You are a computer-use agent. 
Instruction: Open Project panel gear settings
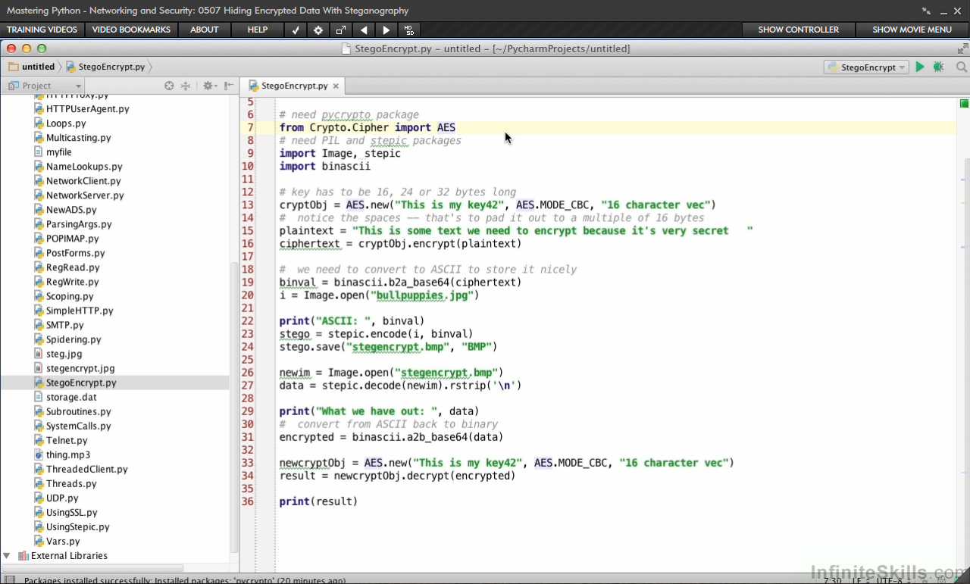click(x=208, y=86)
